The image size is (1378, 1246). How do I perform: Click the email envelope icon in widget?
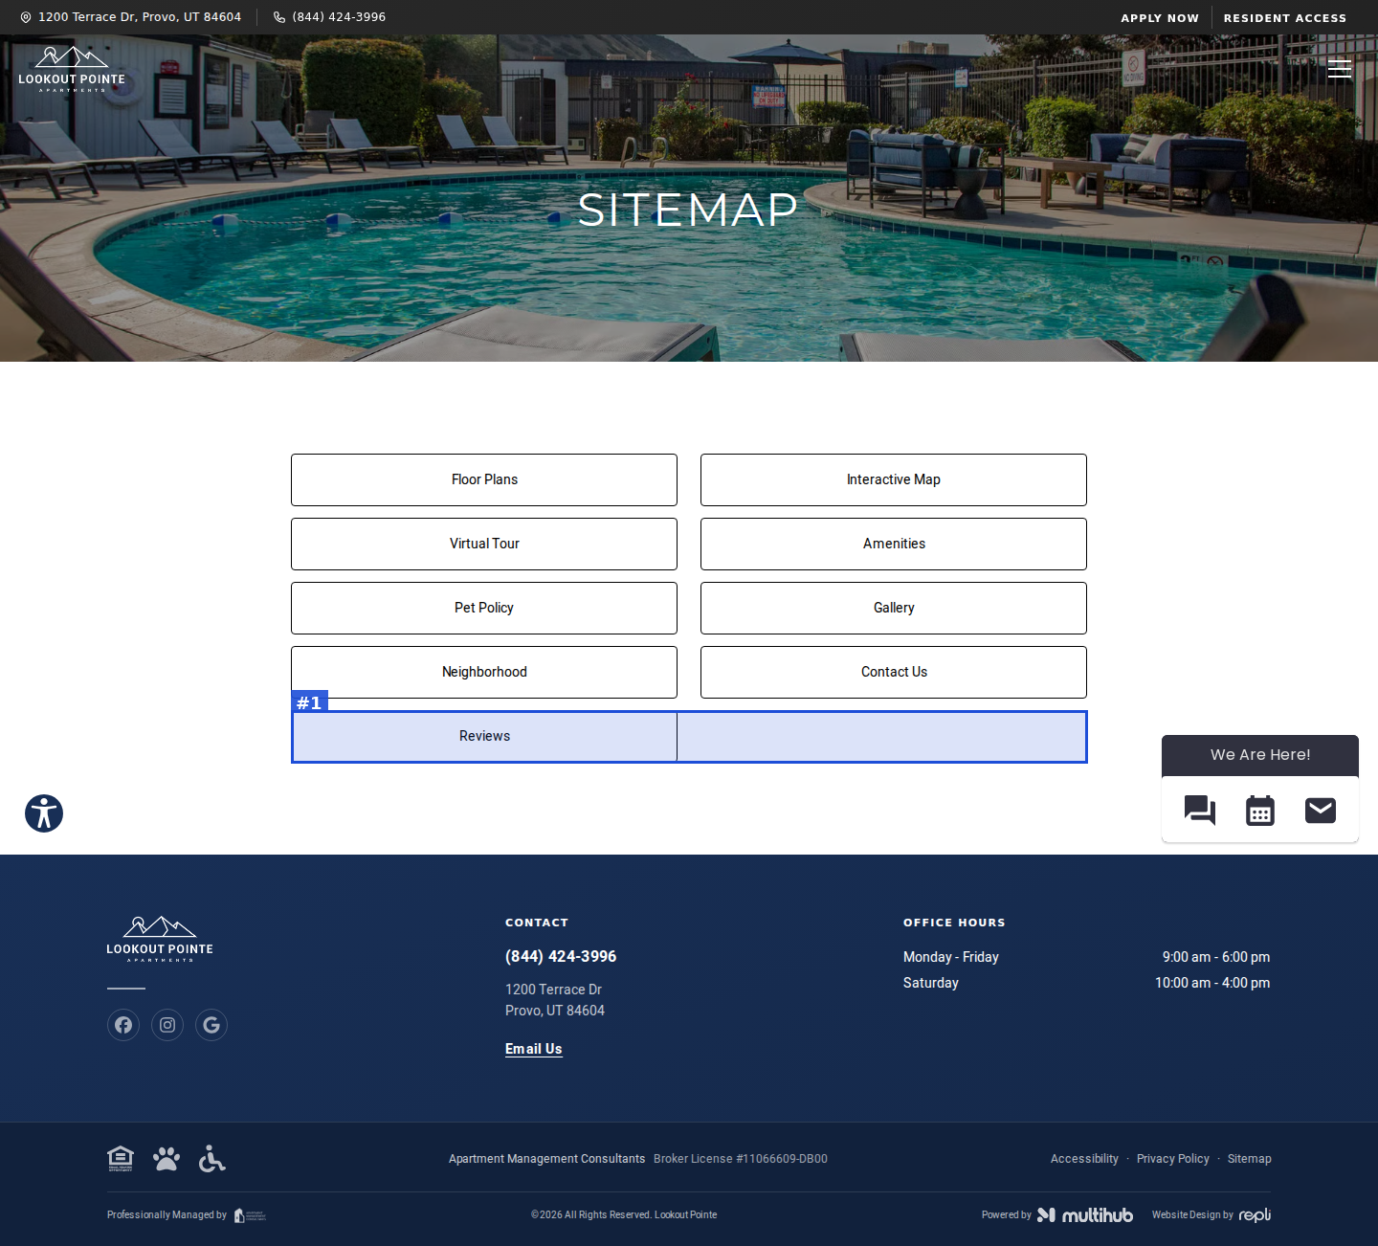[1321, 811]
